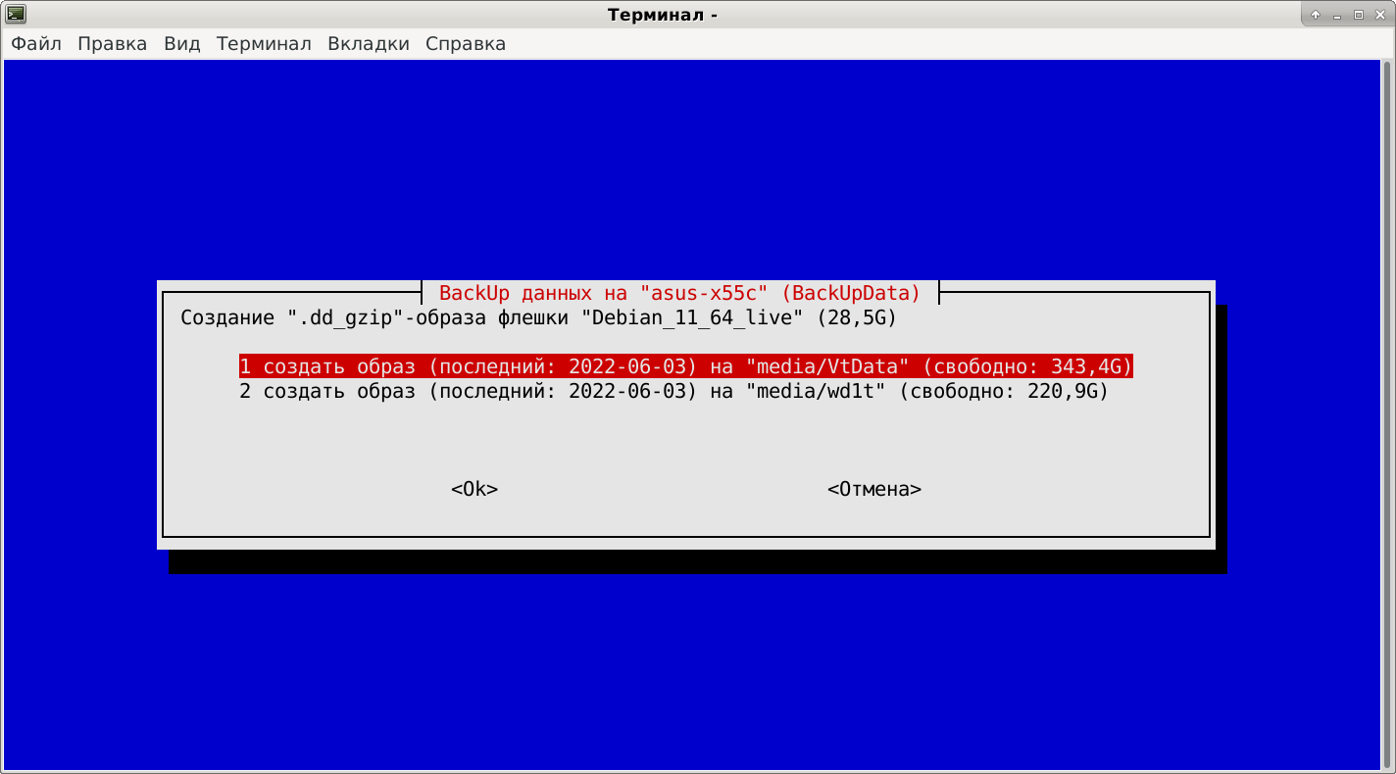Open the Терминал menu
This screenshot has width=1396, height=774.
coord(264,43)
